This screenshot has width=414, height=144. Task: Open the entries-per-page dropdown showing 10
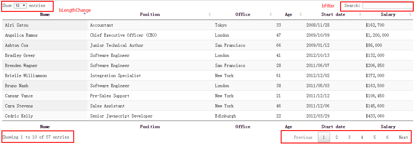pyautogui.click(x=20, y=5)
